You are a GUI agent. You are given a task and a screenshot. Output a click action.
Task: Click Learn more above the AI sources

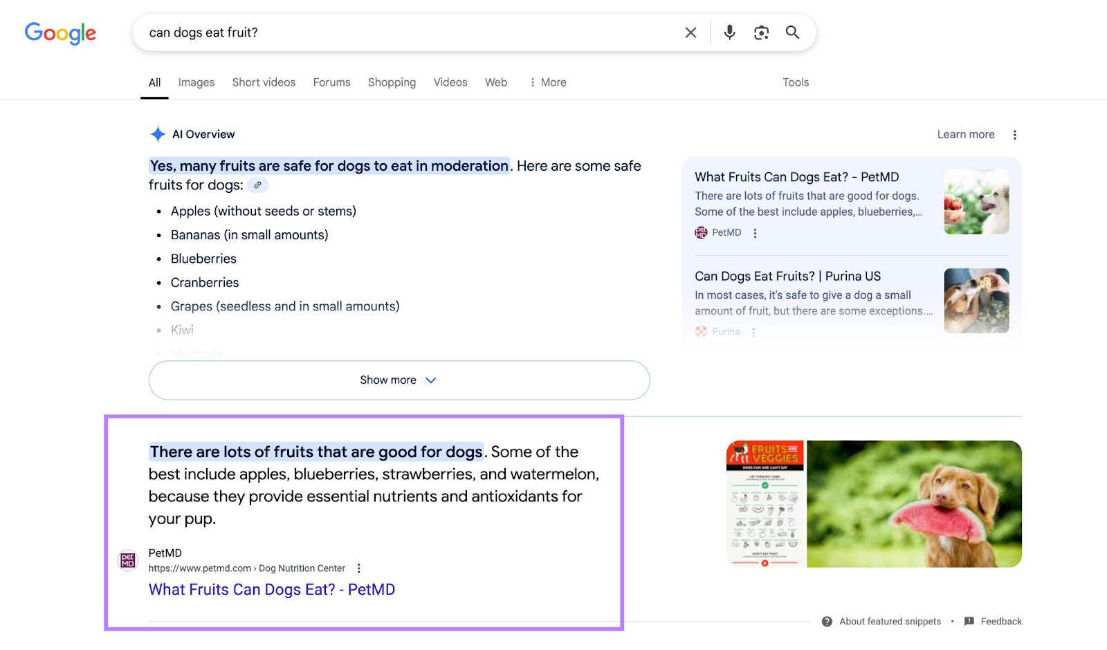point(965,134)
